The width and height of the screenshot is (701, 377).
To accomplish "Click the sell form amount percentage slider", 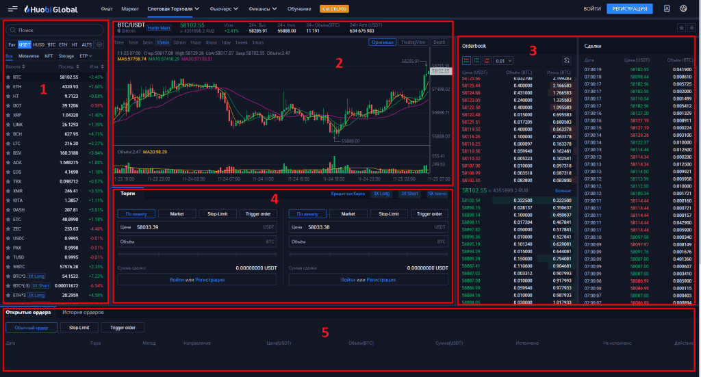I will tap(368, 254).
